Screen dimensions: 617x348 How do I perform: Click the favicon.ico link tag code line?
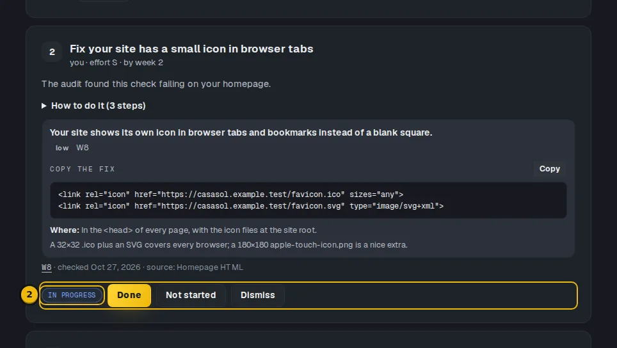click(230, 194)
